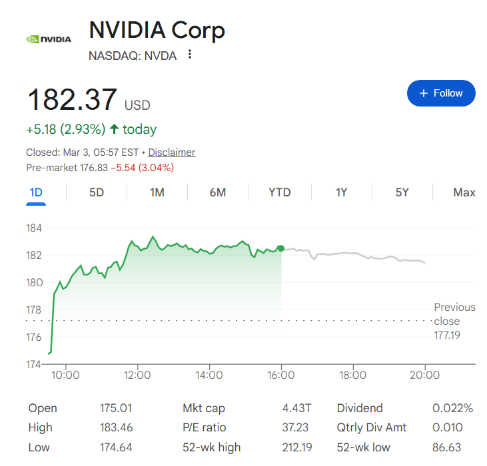This screenshot has width=487, height=466.
Task: Select the YTD chart tab
Action: 280,192
